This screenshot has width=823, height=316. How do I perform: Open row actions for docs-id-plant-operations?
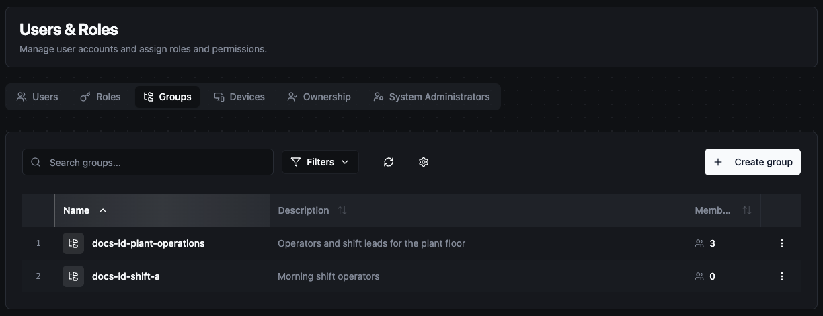(781, 243)
